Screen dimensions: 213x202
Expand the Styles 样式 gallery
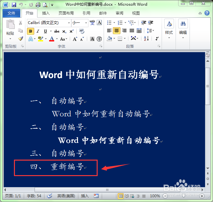coord(169,29)
